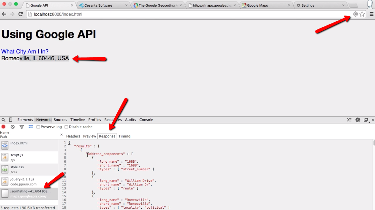Open the Timeline panel
The image size is (375, 210).
click(x=78, y=120)
